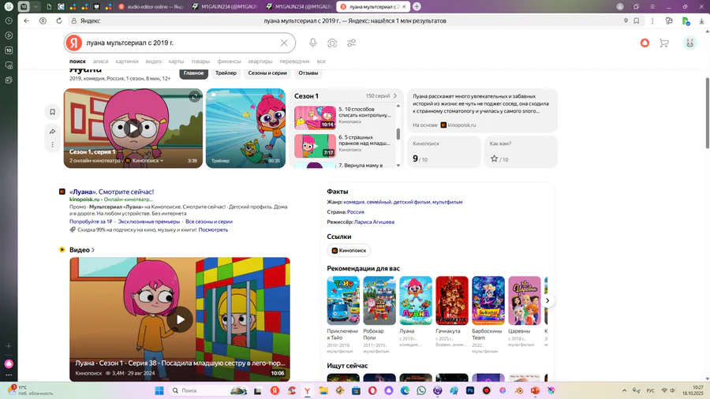710x399 pixels.
Task: Open the history clock icon in the sidebar
Action: point(9,21)
